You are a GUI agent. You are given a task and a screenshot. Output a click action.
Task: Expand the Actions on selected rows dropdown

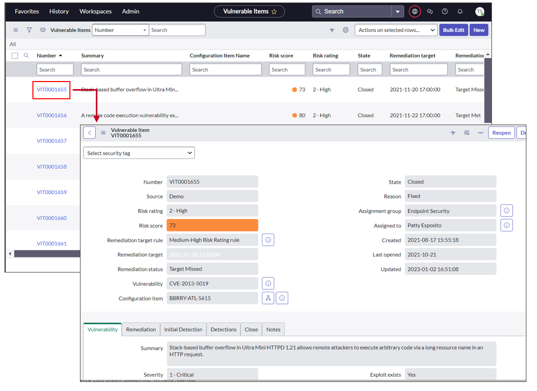click(x=396, y=30)
